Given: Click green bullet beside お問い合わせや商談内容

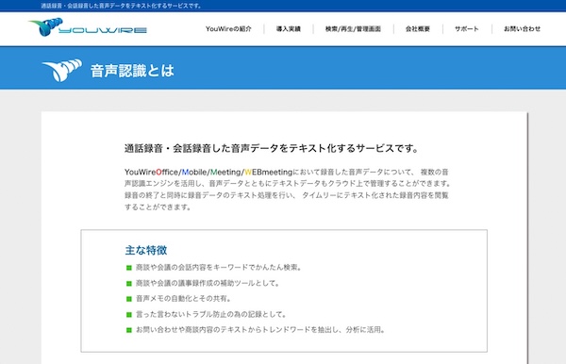Looking at the screenshot, I should 129,330.
